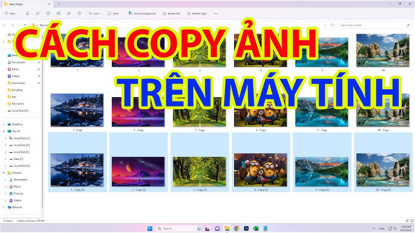Expand the Network tree node
Screen dimensions: 415x233
coord(4,208)
